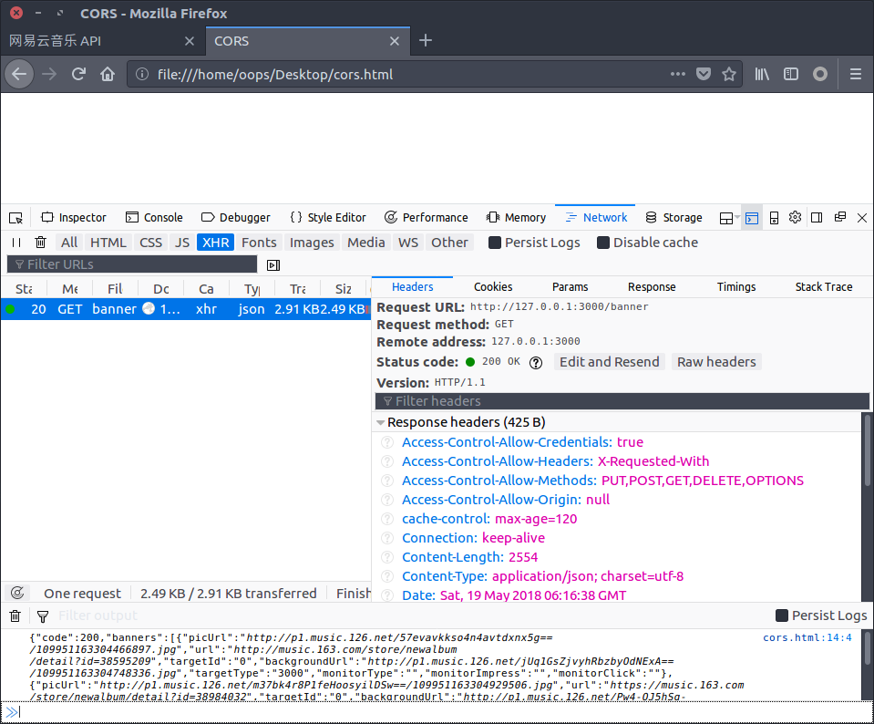Click the Raw headers button
874x724 pixels.
tap(716, 361)
